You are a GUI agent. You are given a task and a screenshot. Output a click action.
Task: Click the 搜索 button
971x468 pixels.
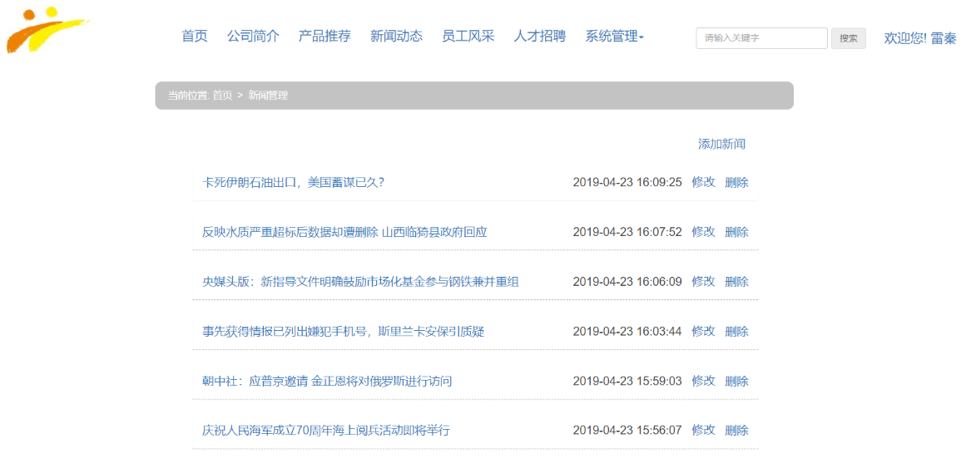click(x=849, y=37)
